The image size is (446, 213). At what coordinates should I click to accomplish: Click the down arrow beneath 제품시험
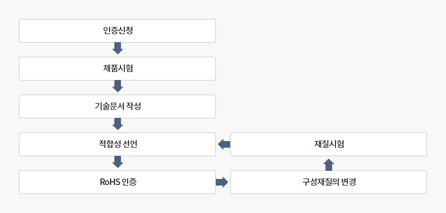point(118,86)
